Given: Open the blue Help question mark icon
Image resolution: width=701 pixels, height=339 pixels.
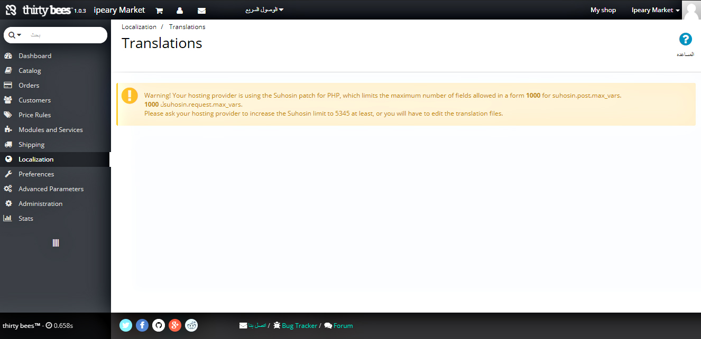Looking at the screenshot, I should pos(685,39).
